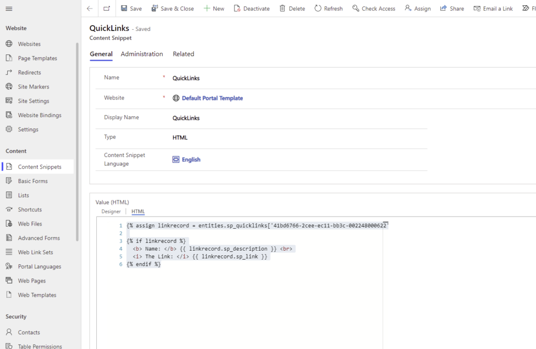Click the sidebar scrollbar

click(x=77, y=142)
